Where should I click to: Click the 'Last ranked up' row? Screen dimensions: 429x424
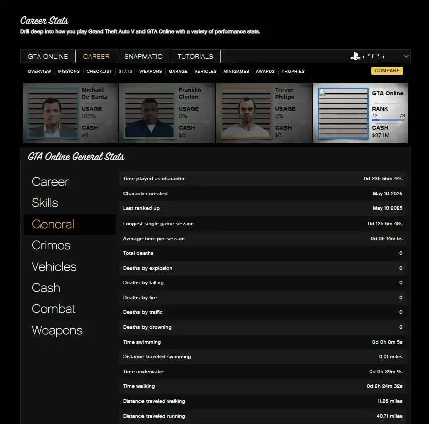(263, 208)
